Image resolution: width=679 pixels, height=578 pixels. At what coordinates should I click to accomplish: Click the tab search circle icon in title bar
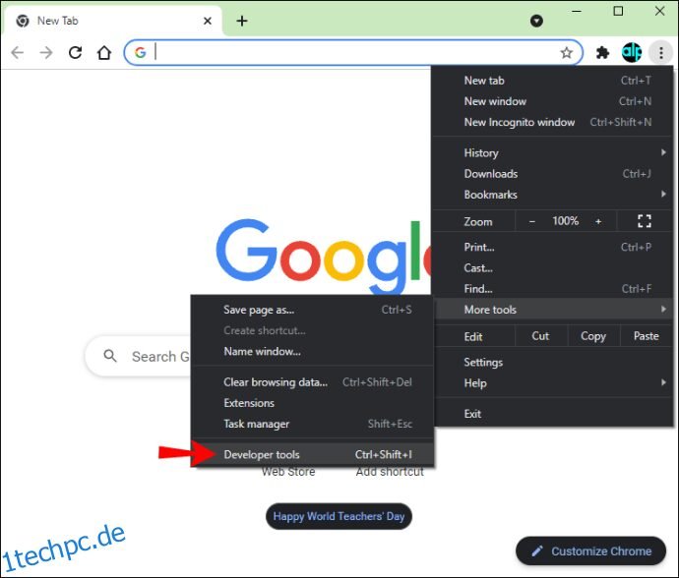point(536,21)
